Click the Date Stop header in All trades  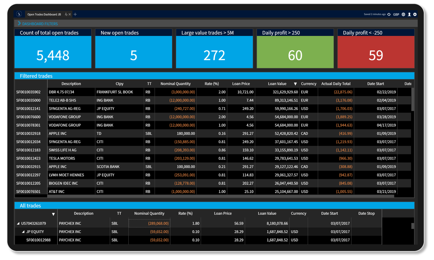point(366,214)
